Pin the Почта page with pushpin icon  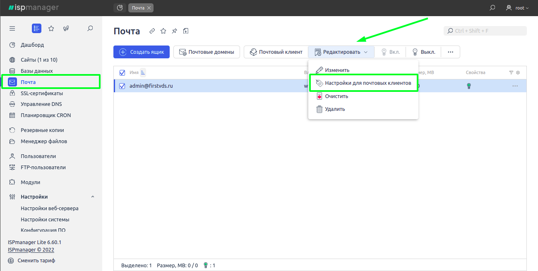(x=175, y=31)
